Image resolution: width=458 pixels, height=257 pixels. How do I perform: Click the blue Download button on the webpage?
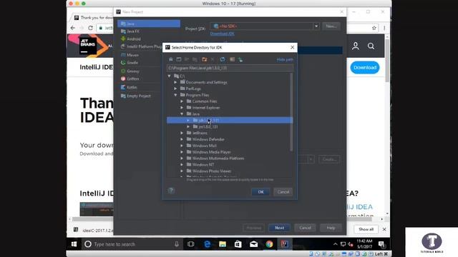(x=365, y=68)
